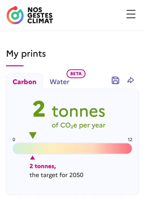Click the Nos Gestes Climat circular logo
This screenshot has width=145, height=198.
pos(15,15)
